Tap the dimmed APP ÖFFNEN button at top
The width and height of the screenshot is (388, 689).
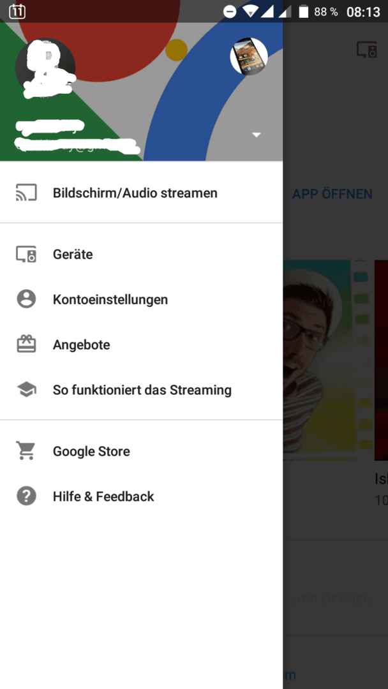(x=332, y=194)
